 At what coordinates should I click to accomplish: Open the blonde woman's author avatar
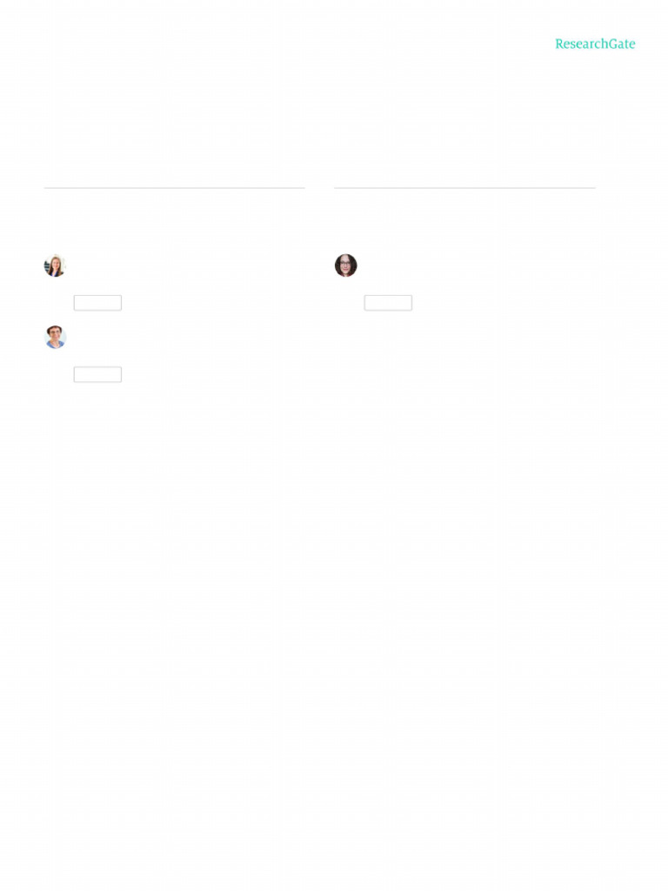point(55,265)
